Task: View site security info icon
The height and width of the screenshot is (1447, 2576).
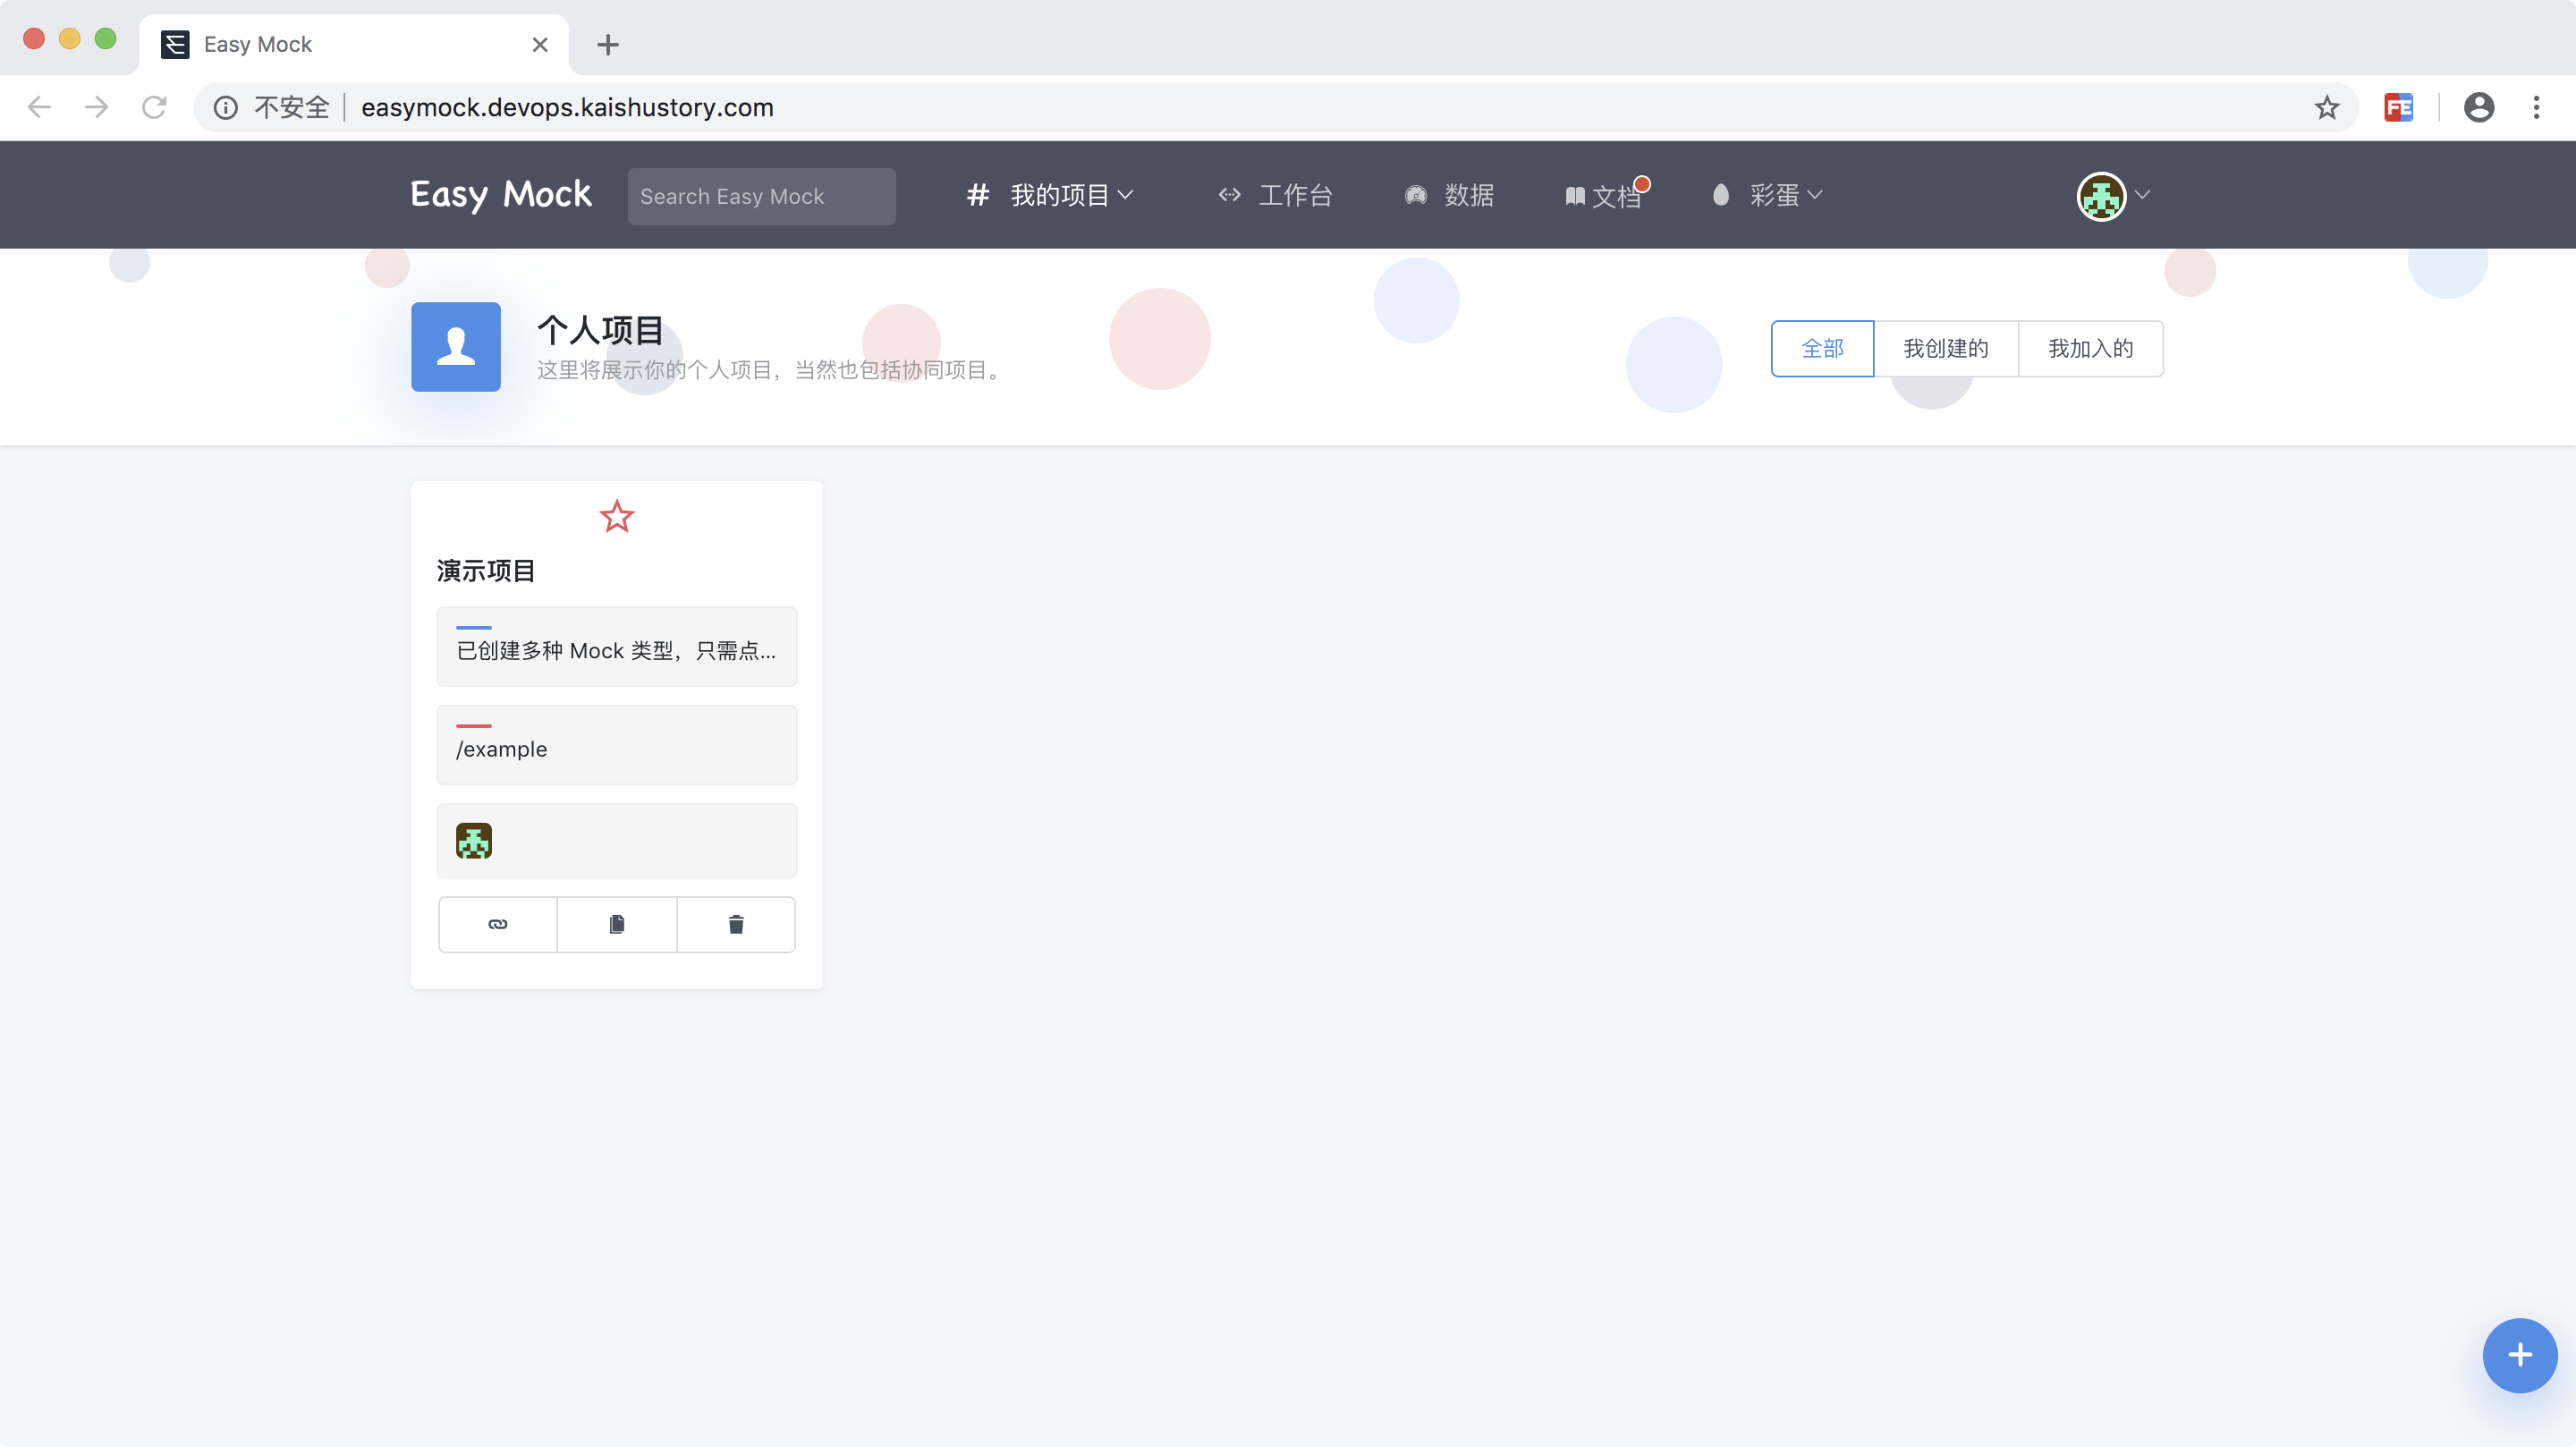Action: [226, 107]
